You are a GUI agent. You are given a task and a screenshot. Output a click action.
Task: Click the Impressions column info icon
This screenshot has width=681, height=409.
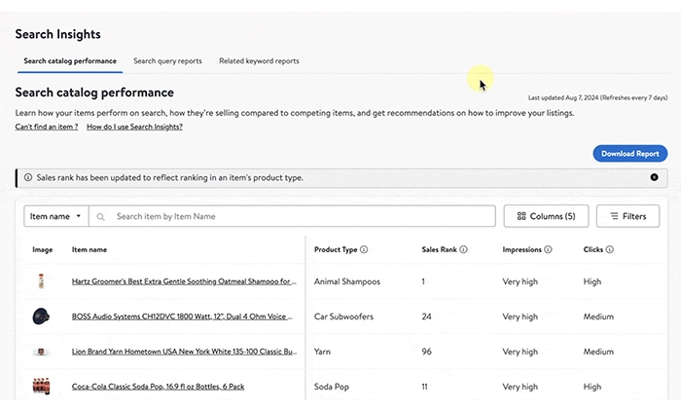pos(549,250)
